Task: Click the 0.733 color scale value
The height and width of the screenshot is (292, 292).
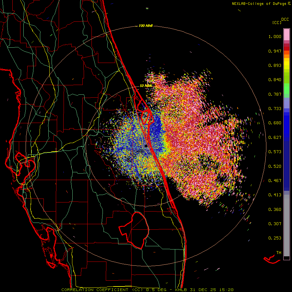Action: pos(275,109)
